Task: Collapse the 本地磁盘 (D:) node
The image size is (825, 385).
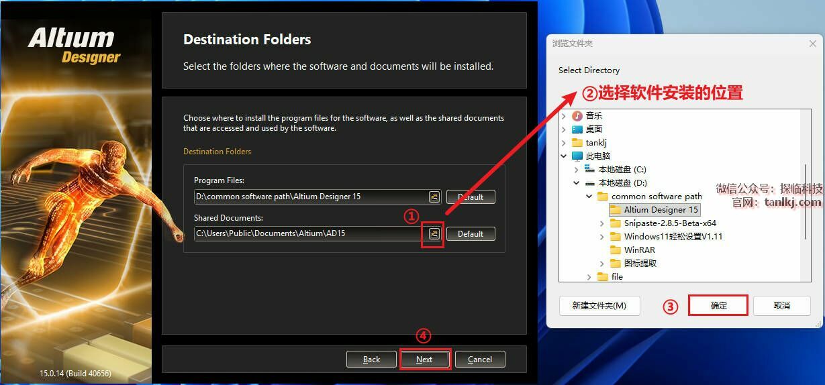Action: (x=577, y=182)
